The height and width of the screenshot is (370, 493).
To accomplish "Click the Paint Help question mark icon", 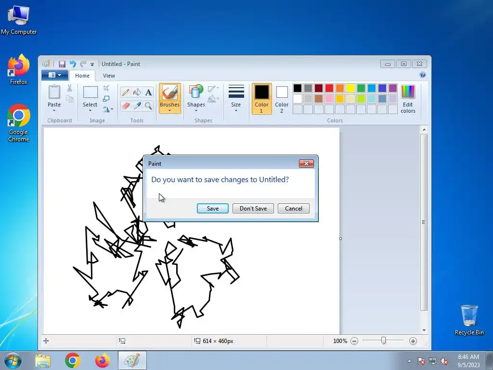I will pyautogui.click(x=423, y=75).
